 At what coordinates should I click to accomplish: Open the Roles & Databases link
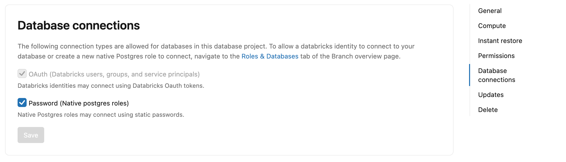(270, 56)
